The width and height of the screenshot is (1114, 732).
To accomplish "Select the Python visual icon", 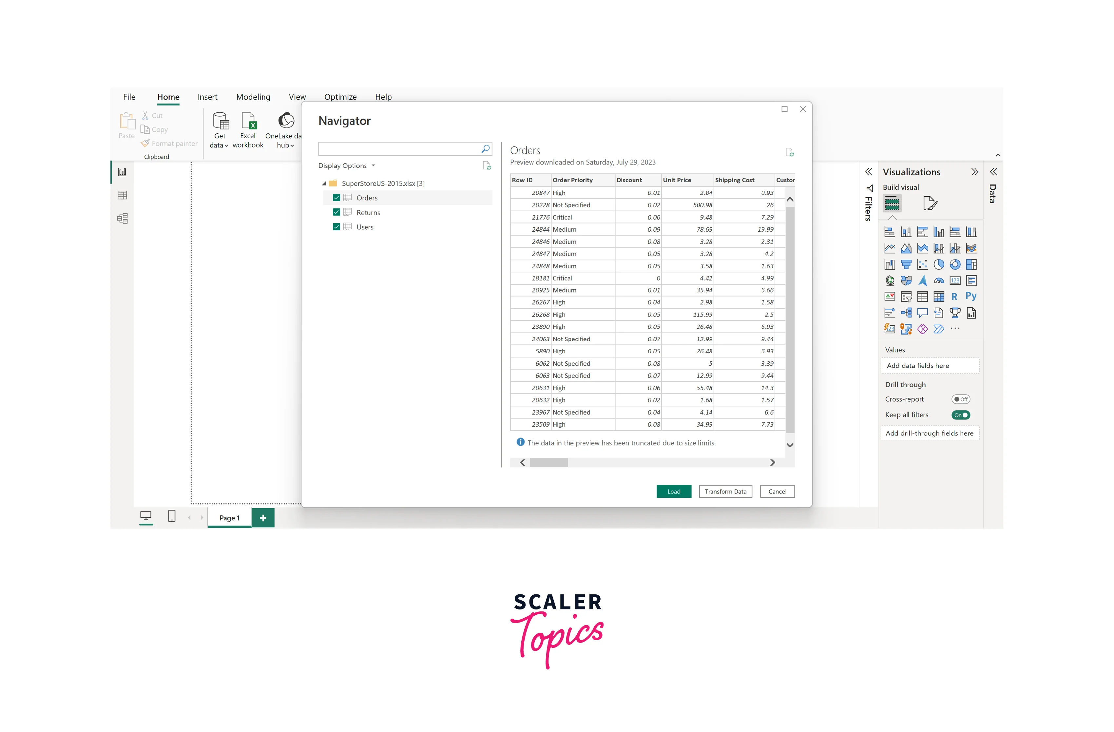I will 971,297.
